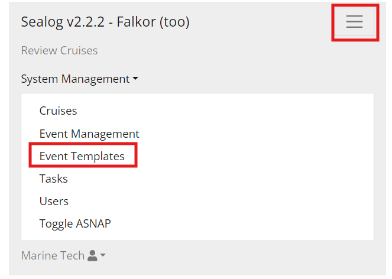
Task: Click the Sealog brand title text
Action: [105, 22]
